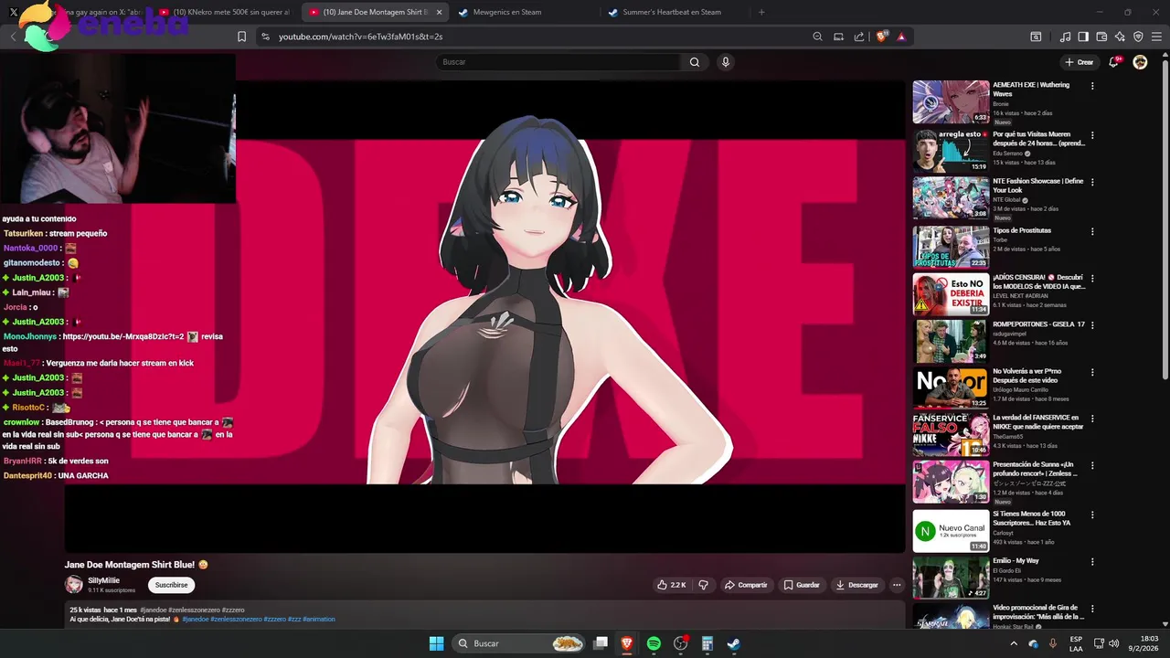The width and height of the screenshot is (1170, 658).
Task: Open the Brave VPN shield icon
Action: tap(1138, 37)
